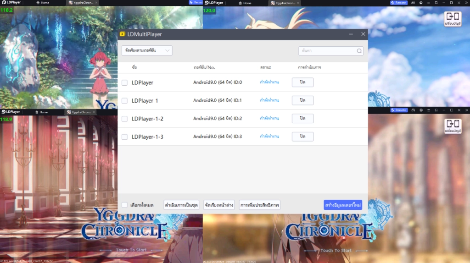
Task: Open the optimization button การเพิ่มประสิทธิภาพ
Action: click(x=260, y=205)
